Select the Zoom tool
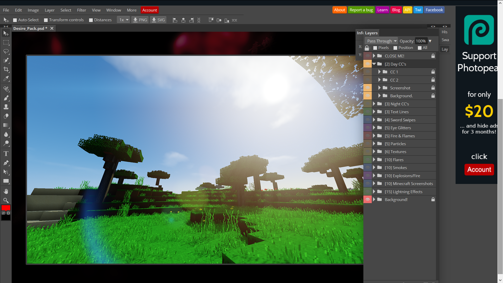This screenshot has width=503, height=283. click(x=6, y=200)
